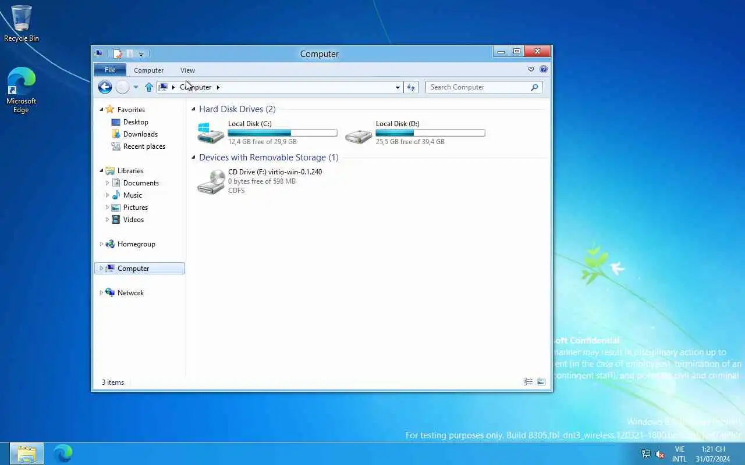
Task: Click the Refresh button beside address bar
Action: click(411, 87)
